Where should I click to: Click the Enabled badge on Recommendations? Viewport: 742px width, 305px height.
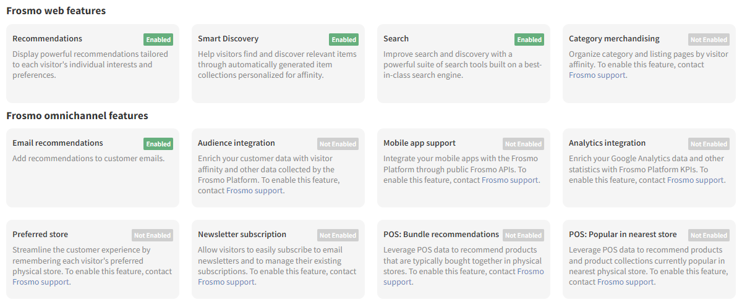point(158,40)
